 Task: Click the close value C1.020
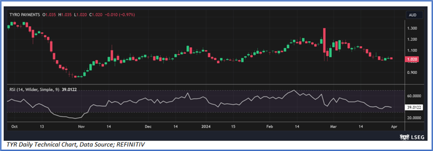pos(96,15)
